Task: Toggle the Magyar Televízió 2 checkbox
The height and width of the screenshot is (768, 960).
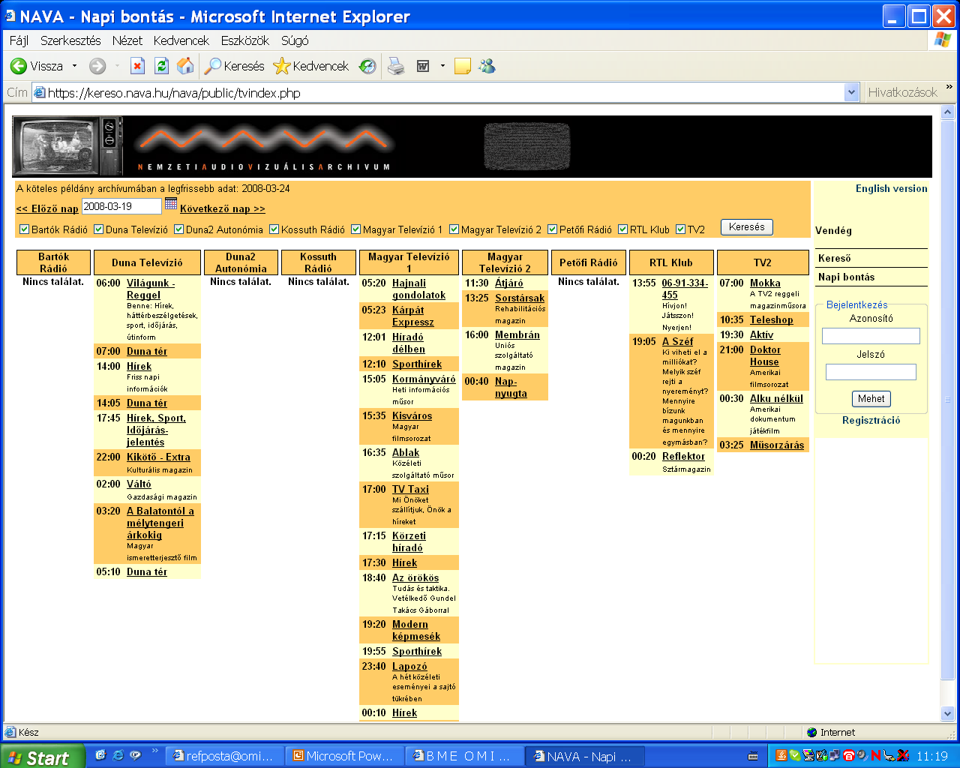Action: tap(454, 229)
